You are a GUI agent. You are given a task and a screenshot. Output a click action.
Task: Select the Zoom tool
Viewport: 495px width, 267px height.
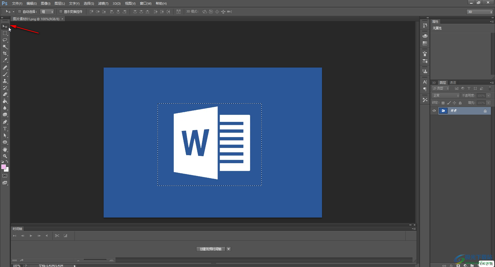[5, 156]
